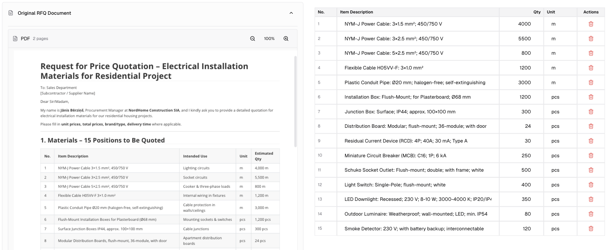Screen dimensions: 607x250
Task: Delete the Schuko Socket Outlet row
Action: pos(591,170)
